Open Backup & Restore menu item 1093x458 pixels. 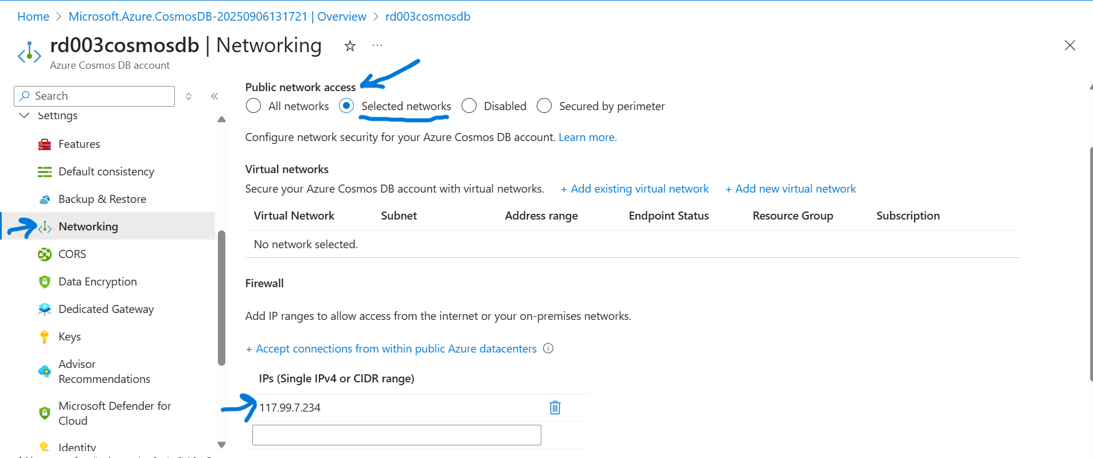pyautogui.click(x=102, y=199)
